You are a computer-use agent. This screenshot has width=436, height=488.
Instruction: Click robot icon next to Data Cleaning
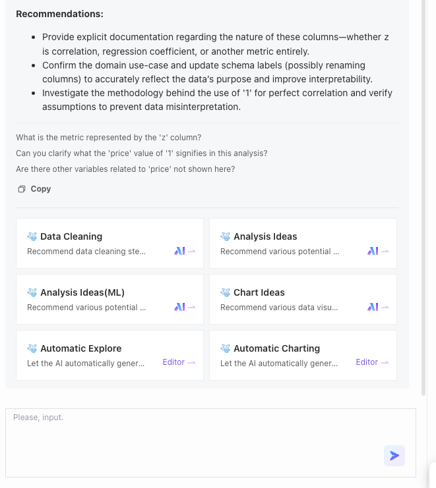(x=32, y=236)
